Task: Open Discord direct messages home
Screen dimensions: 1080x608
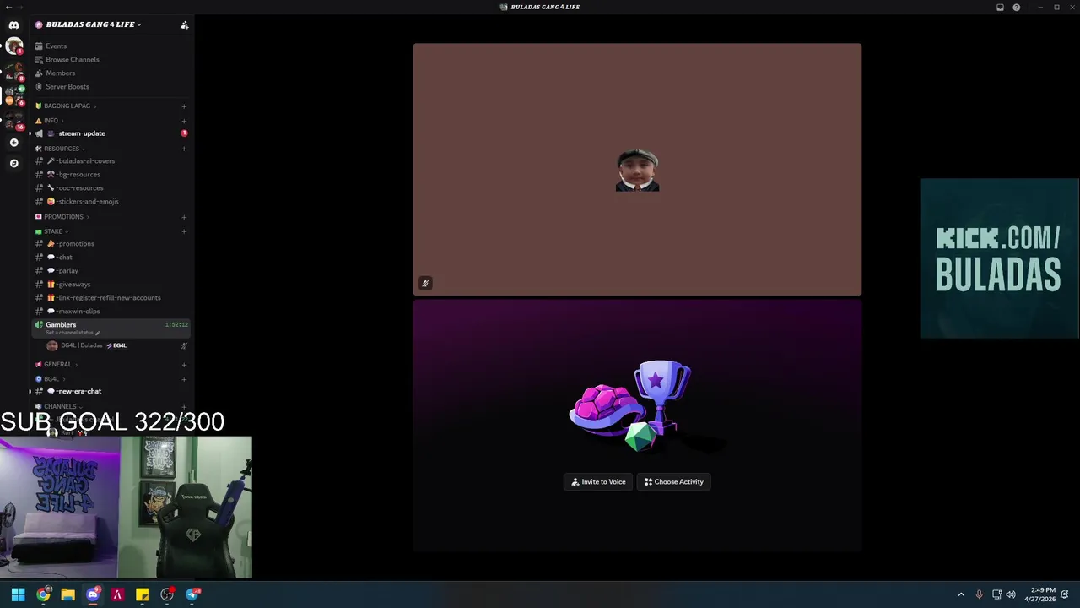Action: point(13,25)
